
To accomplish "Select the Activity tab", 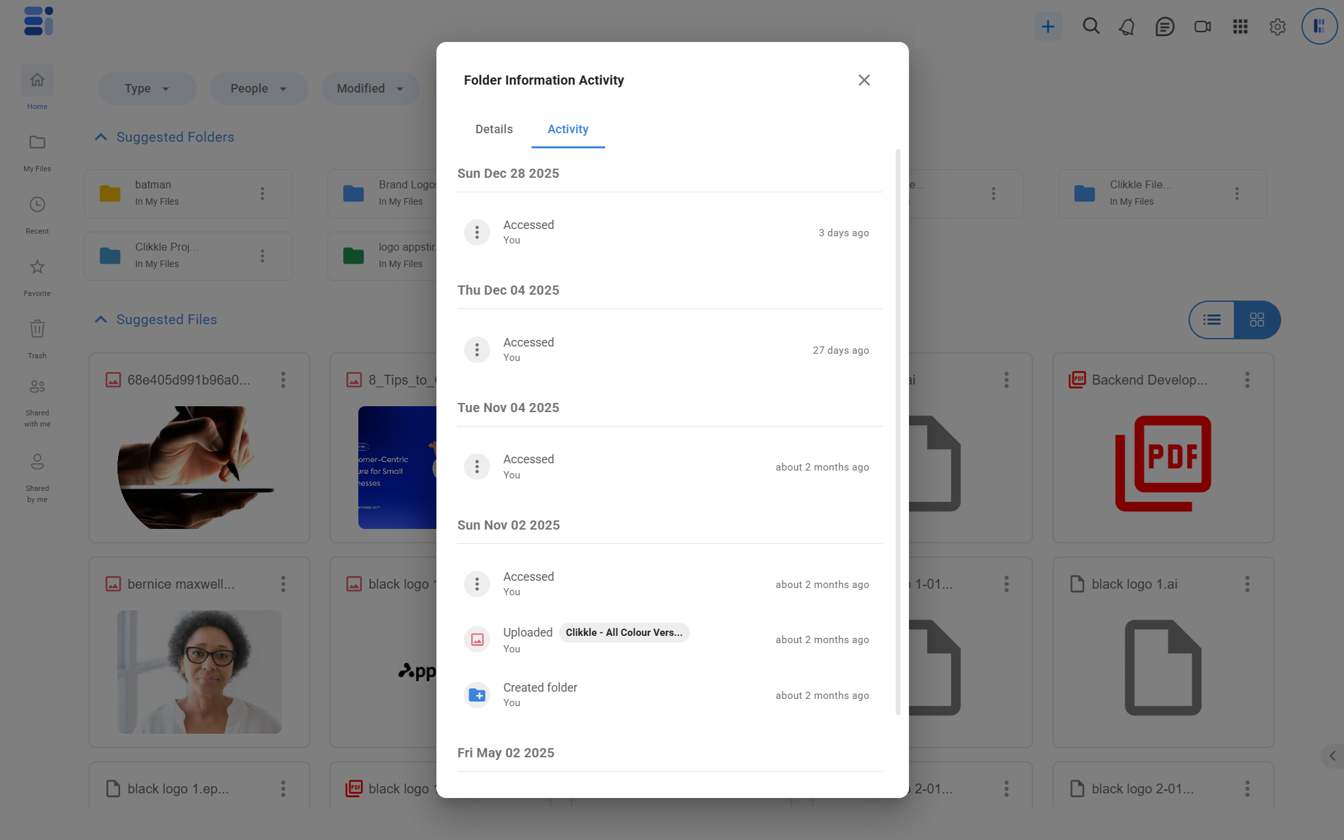I will coord(568,129).
